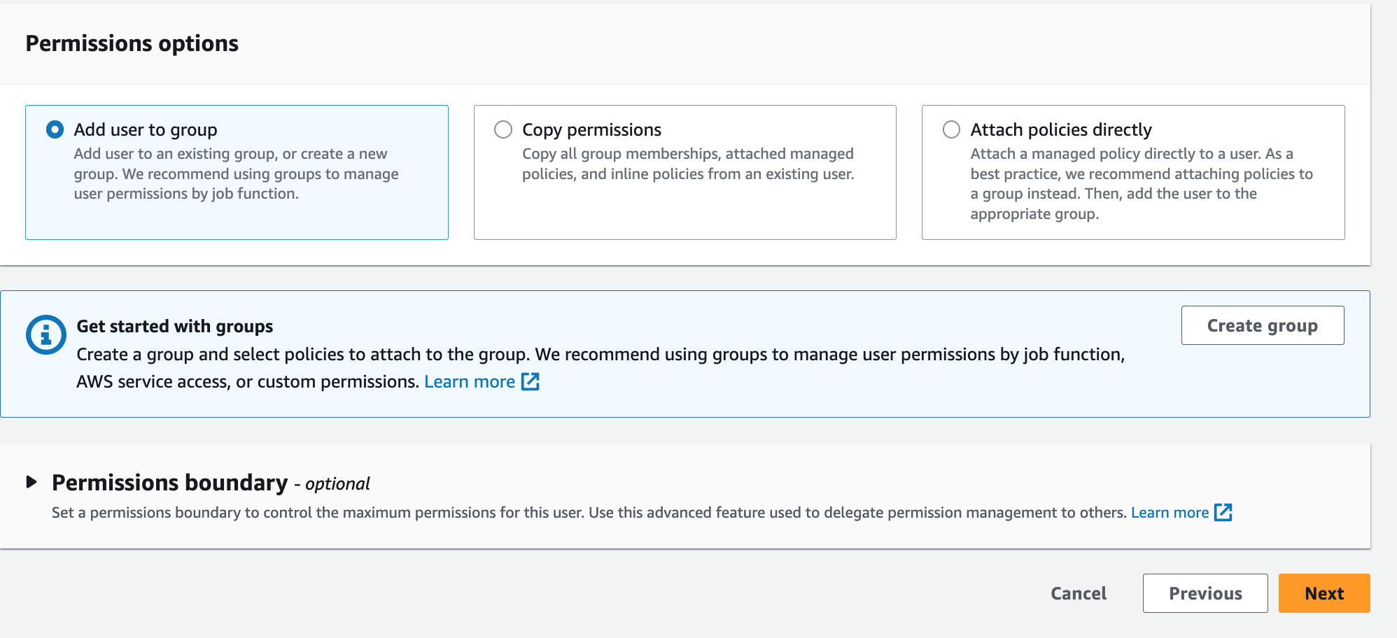
Task: Click the orange Next button
Action: click(1324, 593)
